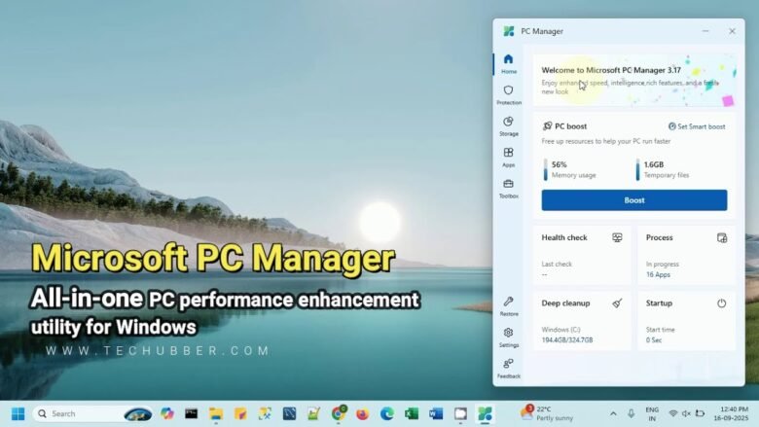Screen dimensions: 759x427
Task: Open File Explorer from the taskbar
Action: [x=216, y=414]
